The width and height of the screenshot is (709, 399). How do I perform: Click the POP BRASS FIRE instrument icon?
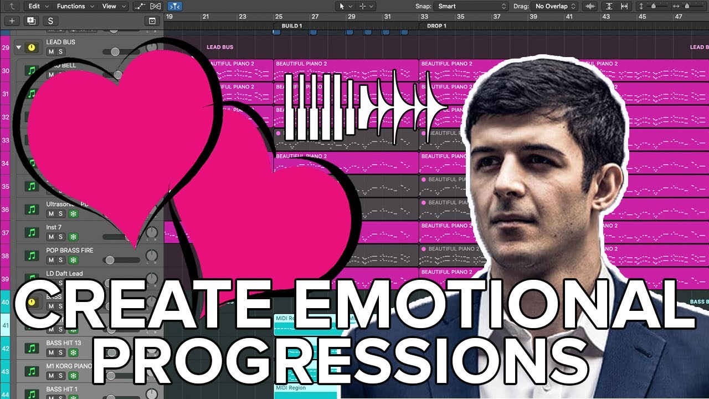32,255
